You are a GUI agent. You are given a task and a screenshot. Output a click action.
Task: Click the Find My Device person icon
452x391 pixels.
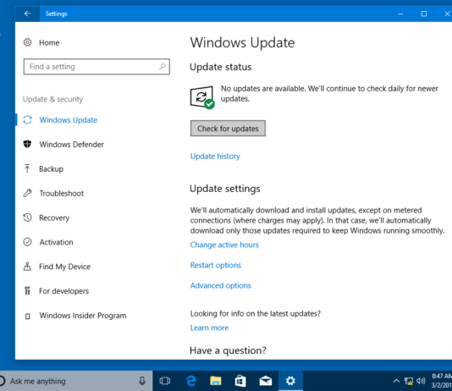point(27,267)
